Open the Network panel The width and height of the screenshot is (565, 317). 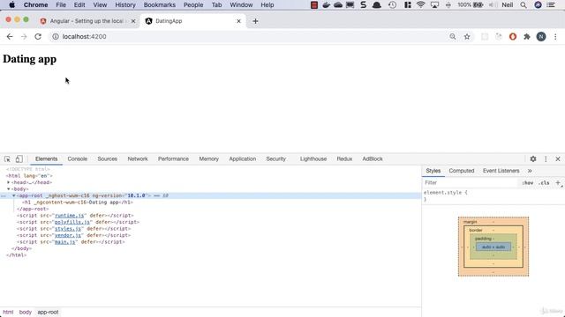coord(138,158)
